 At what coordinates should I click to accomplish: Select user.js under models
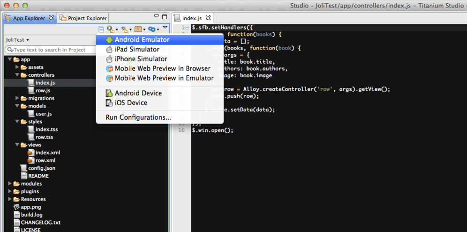click(44, 114)
